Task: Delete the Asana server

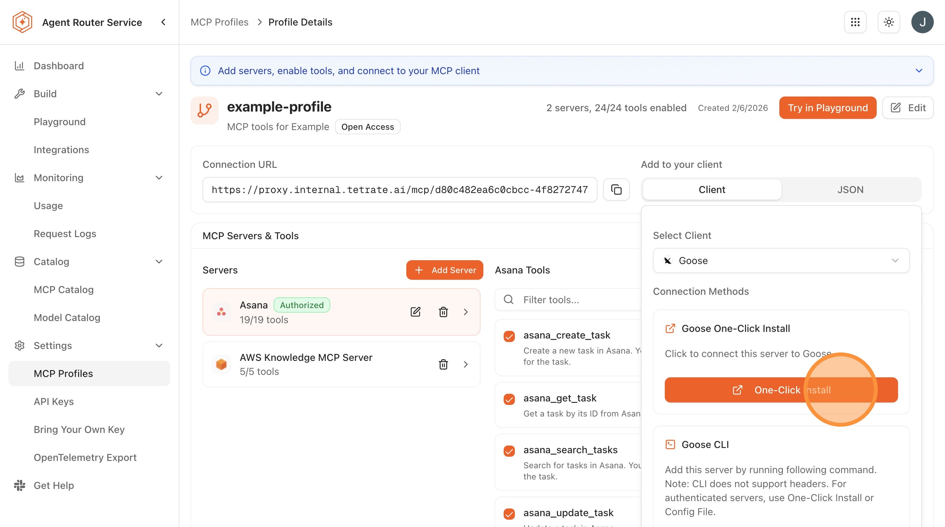Action: click(x=443, y=312)
